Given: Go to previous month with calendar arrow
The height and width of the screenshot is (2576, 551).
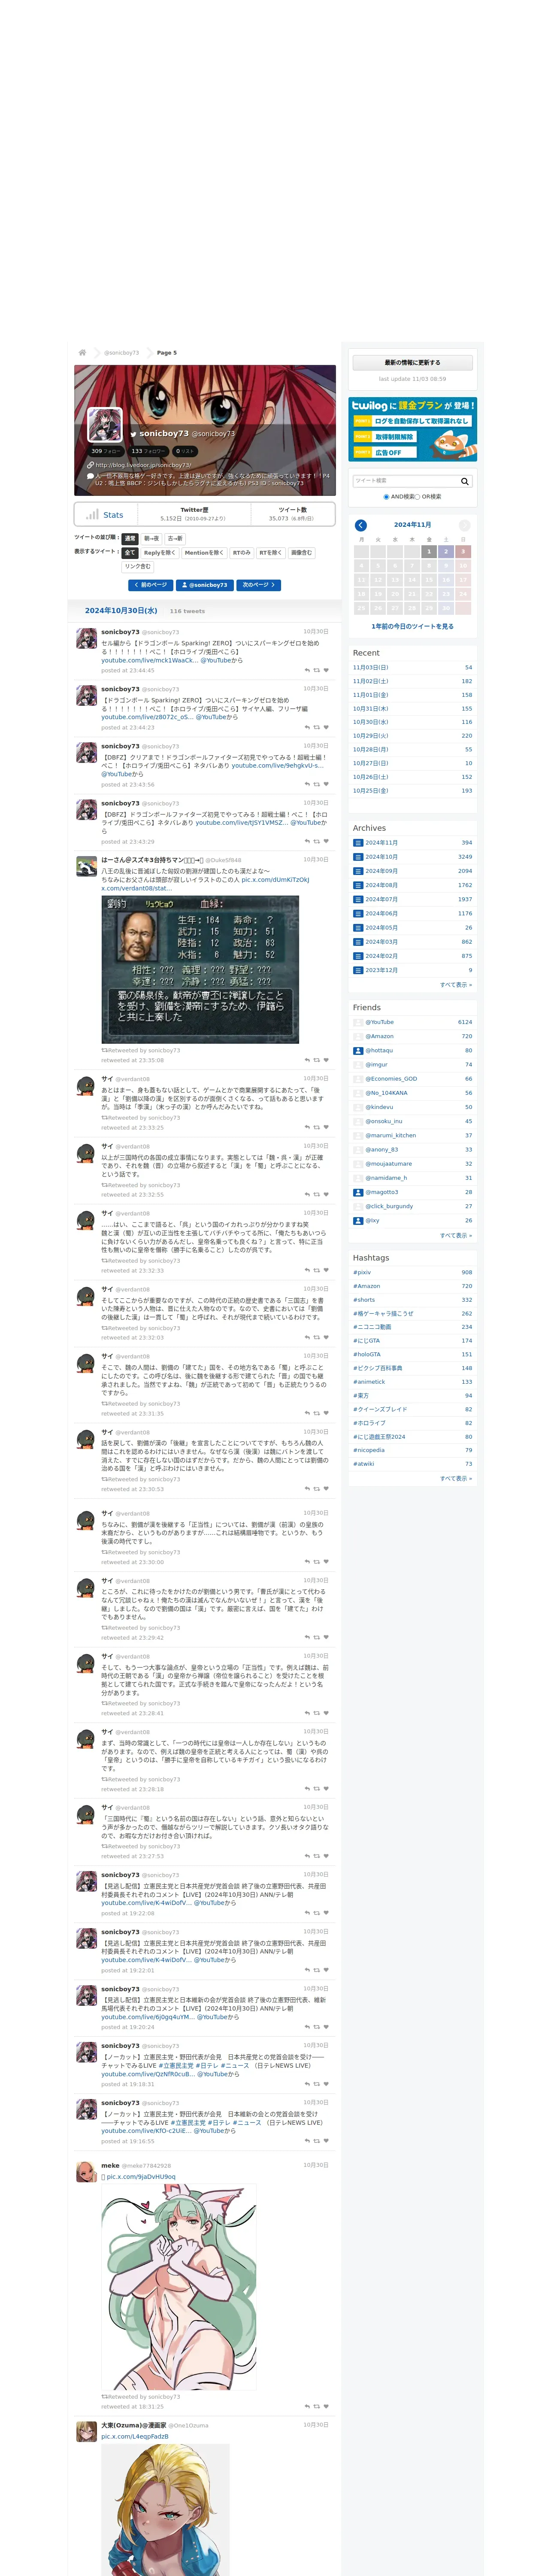Looking at the screenshot, I should click(361, 525).
